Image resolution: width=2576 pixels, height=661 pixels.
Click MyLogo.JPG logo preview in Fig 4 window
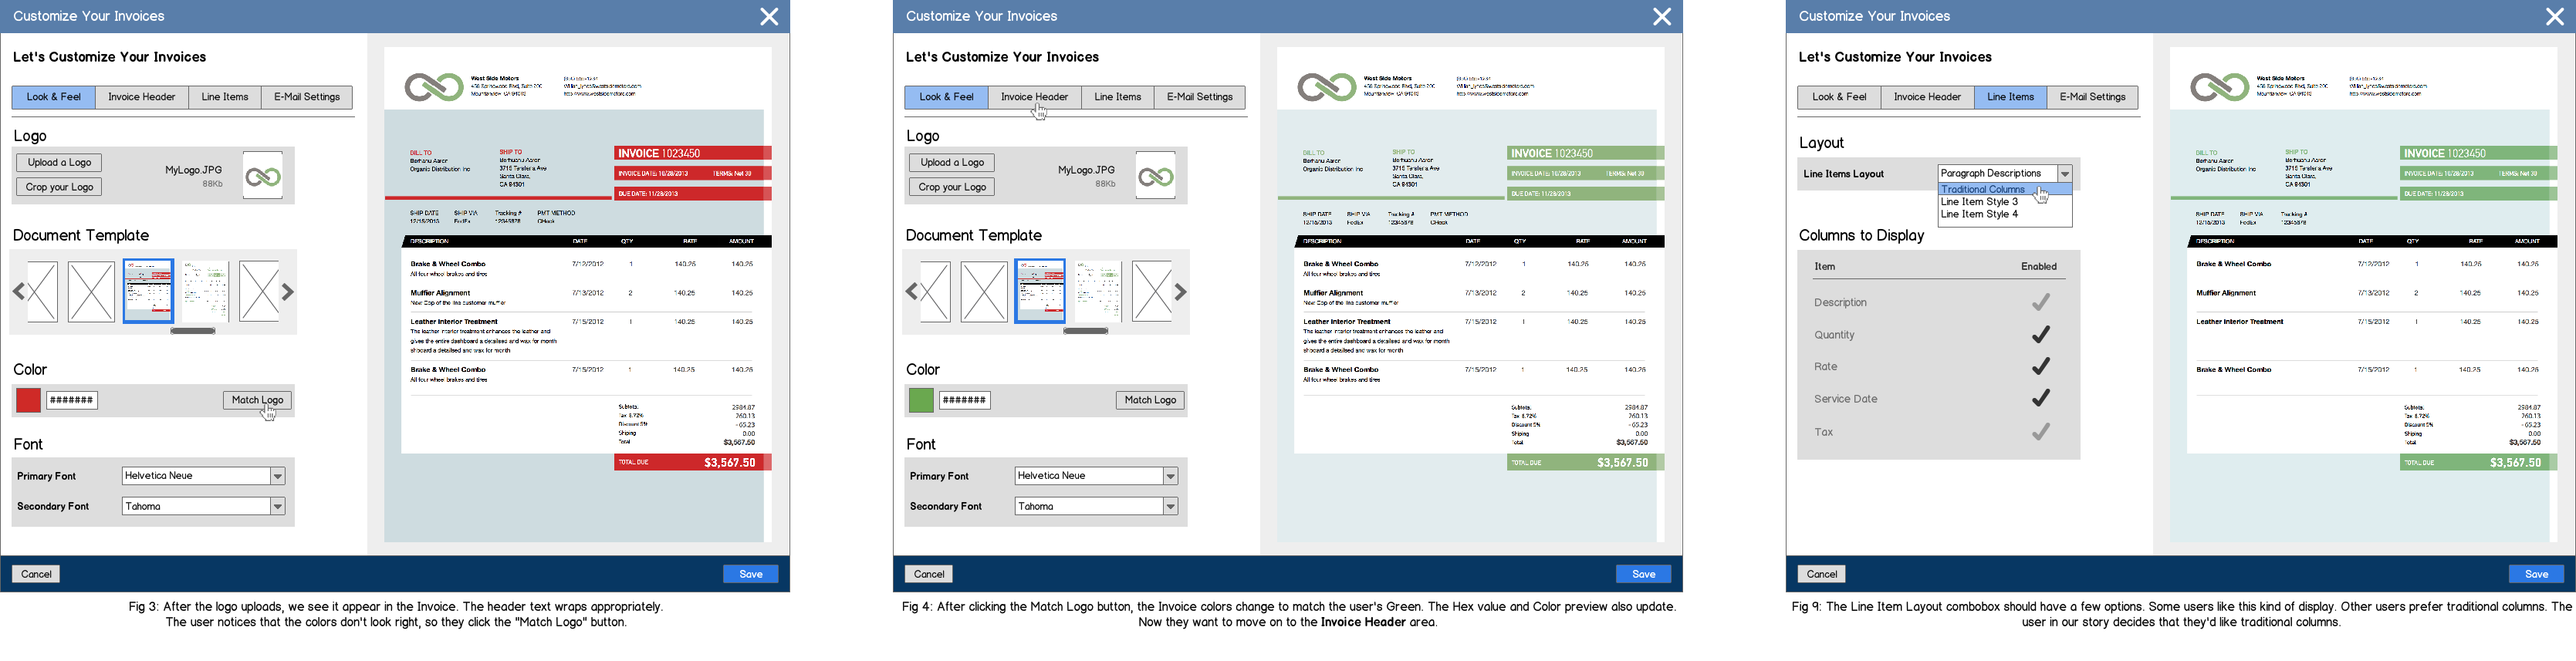(x=1156, y=176)
